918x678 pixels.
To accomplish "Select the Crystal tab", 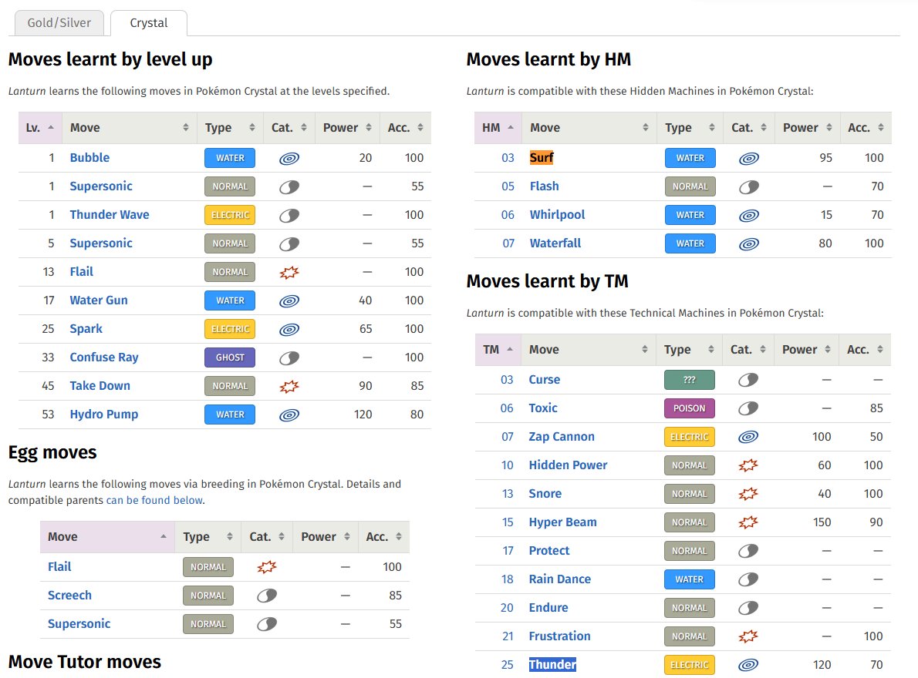I will point(149,23).
